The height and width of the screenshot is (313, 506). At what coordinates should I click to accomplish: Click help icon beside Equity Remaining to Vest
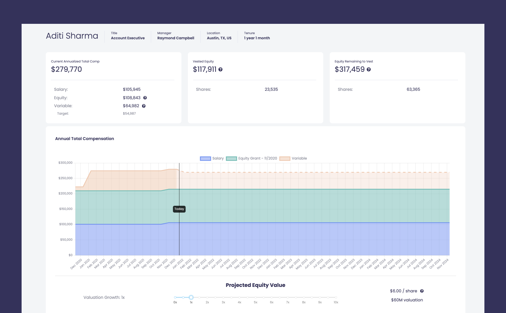[x=369, y=70]
